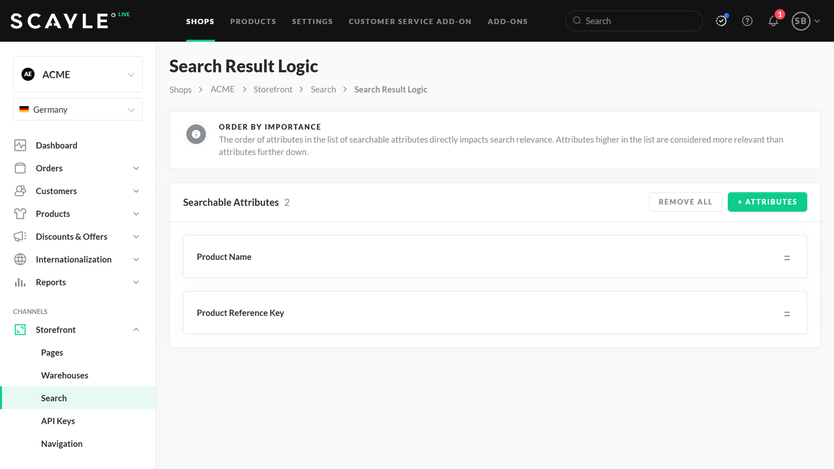Open the ACME shop selector dropdown
Image resolution: width=834 pixels, height=469 pixels.
coord(78,74)
